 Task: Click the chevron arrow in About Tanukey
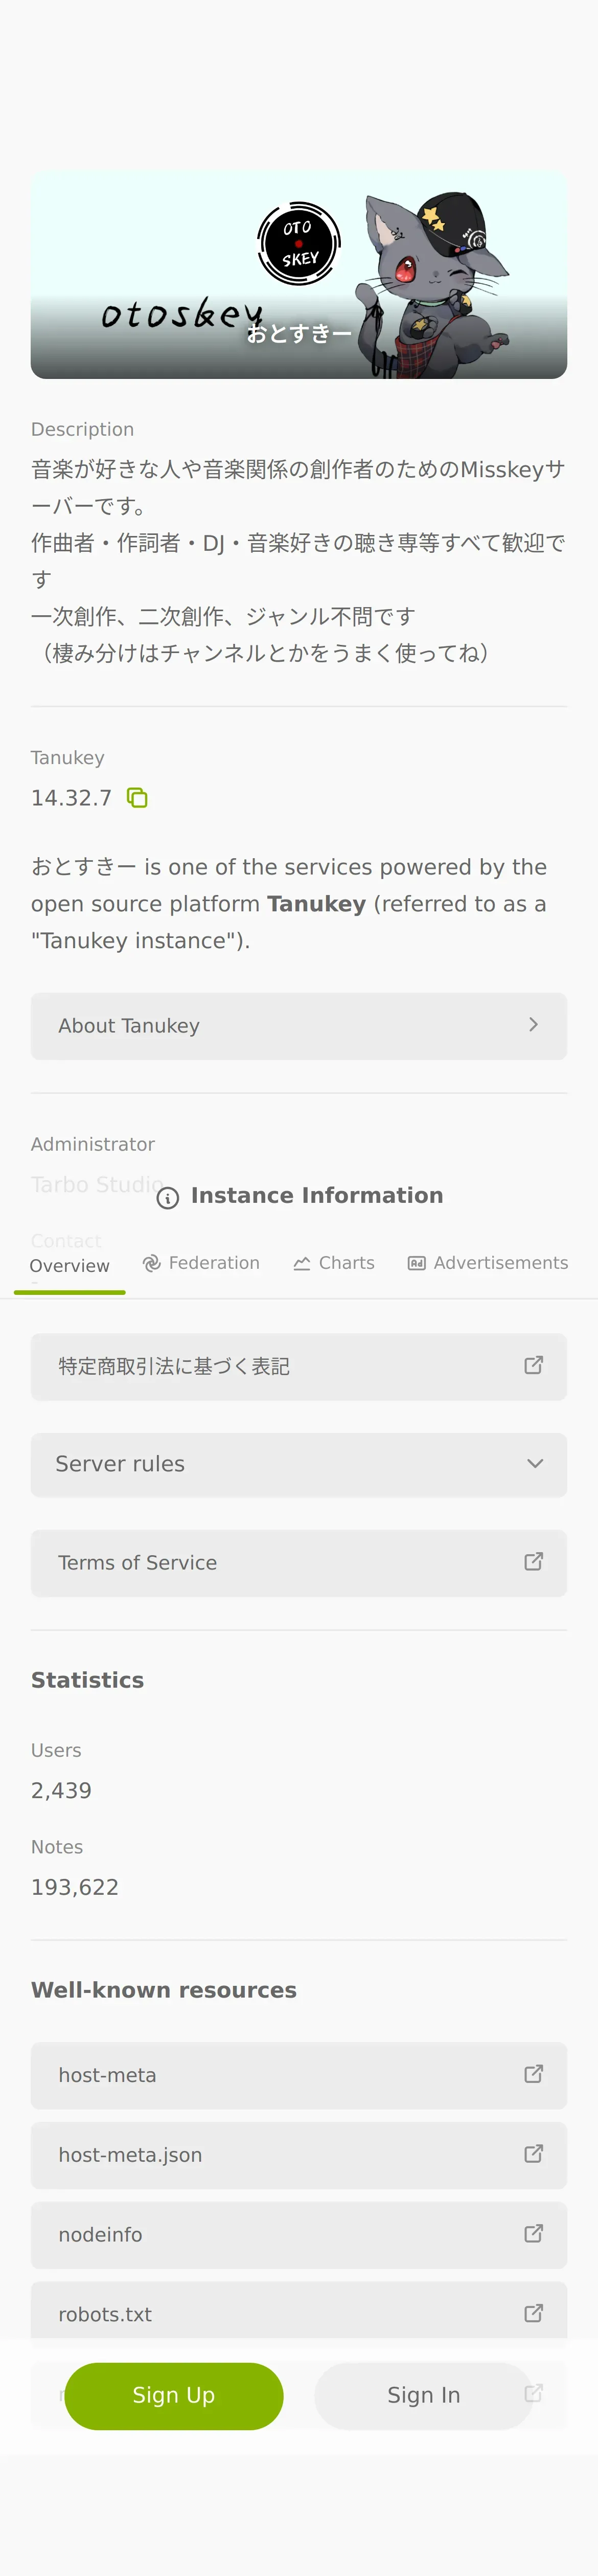[x=533, y=1025]
